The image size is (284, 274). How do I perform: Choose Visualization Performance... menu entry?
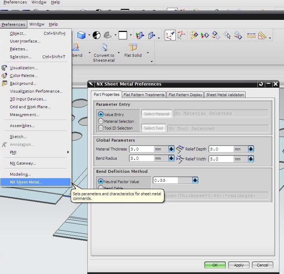(35, 91)
